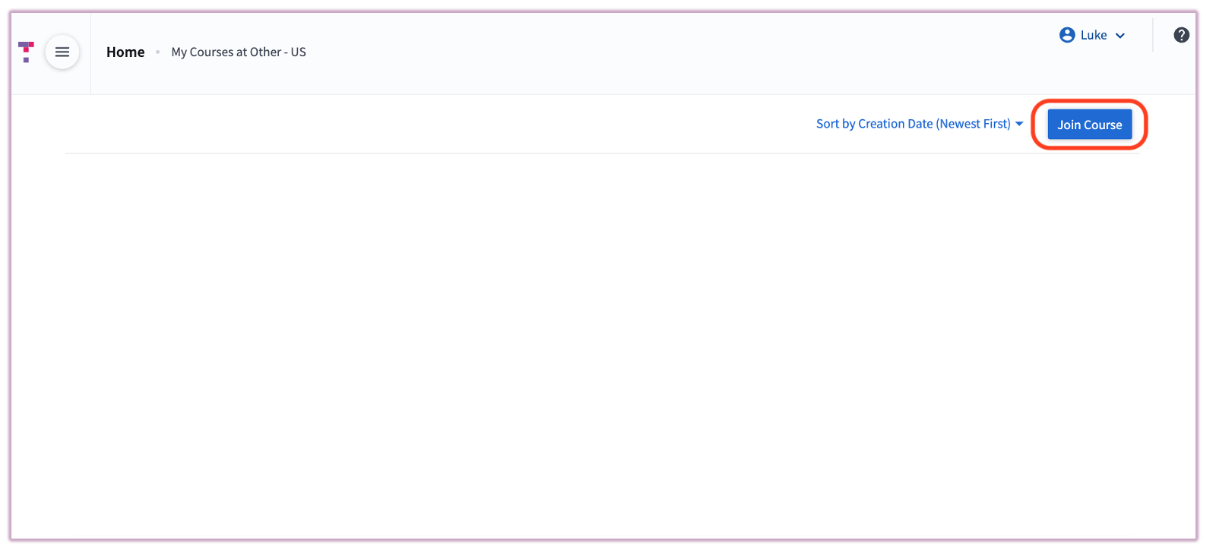Click the horizontal divider below the sort control

[x=532, y=153]
